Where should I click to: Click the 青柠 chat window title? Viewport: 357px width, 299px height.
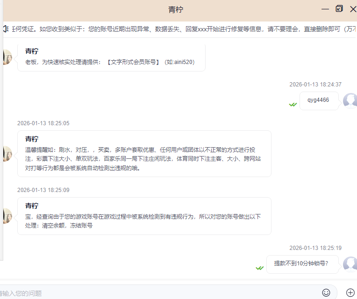pyautogui.click(x=178, y=10)
